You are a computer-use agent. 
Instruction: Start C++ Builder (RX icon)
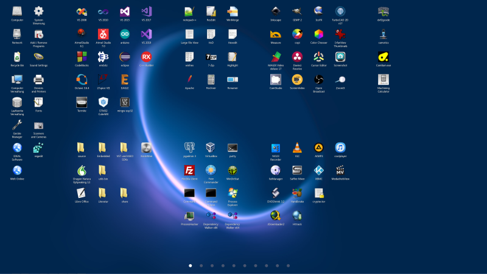point(146,57)
